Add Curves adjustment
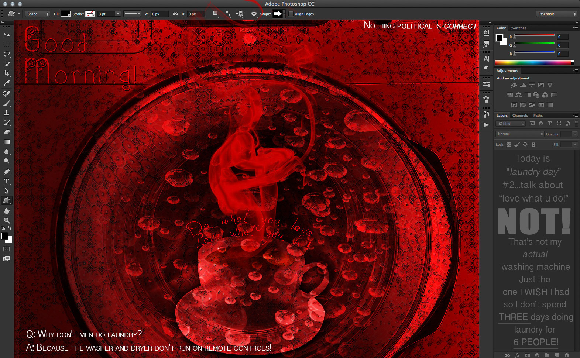Image resolution: width=580 pixels, height=358 pixels. [532, 85]
